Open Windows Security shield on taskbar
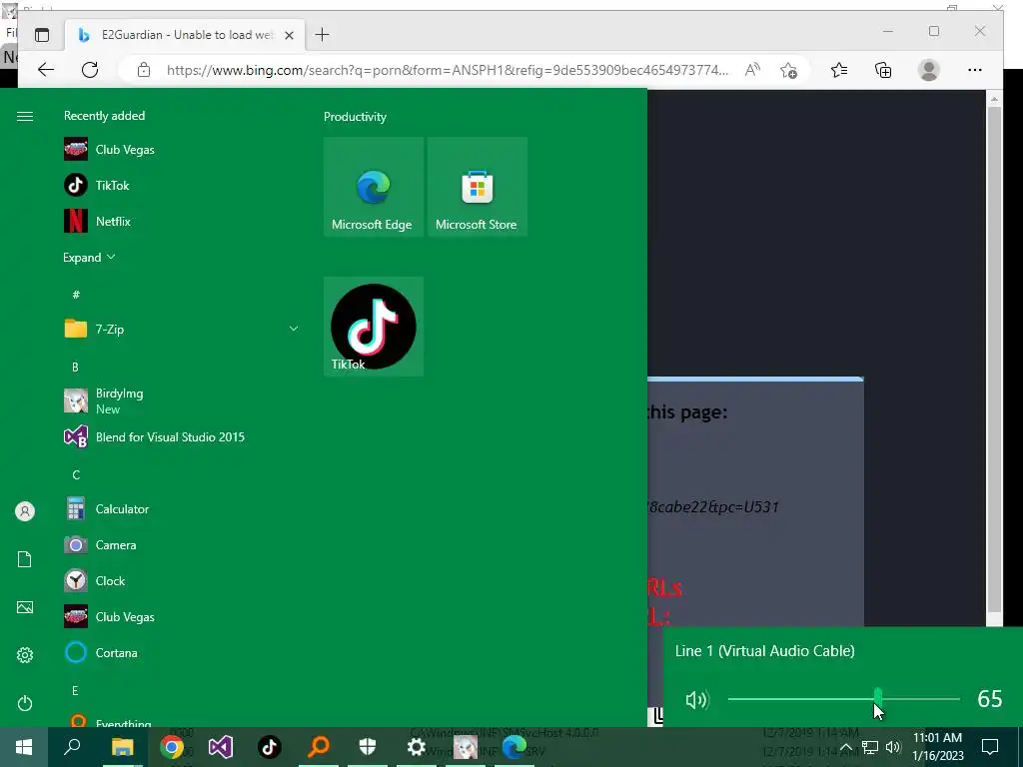Viewport: 1023px width, 767px height. click(x=368, y=747)
